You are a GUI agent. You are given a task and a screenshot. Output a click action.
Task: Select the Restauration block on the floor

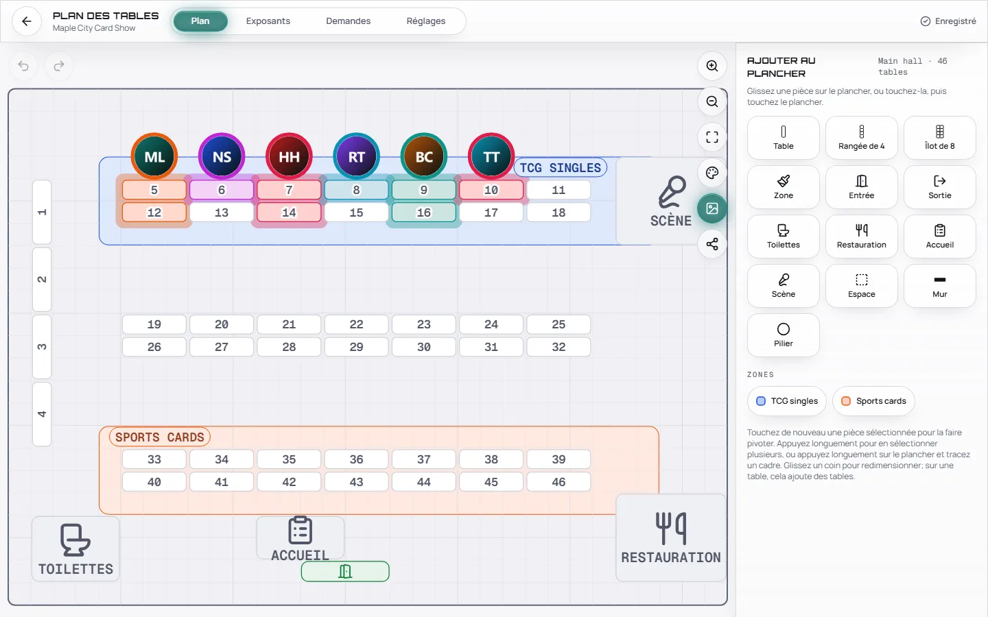671,538
